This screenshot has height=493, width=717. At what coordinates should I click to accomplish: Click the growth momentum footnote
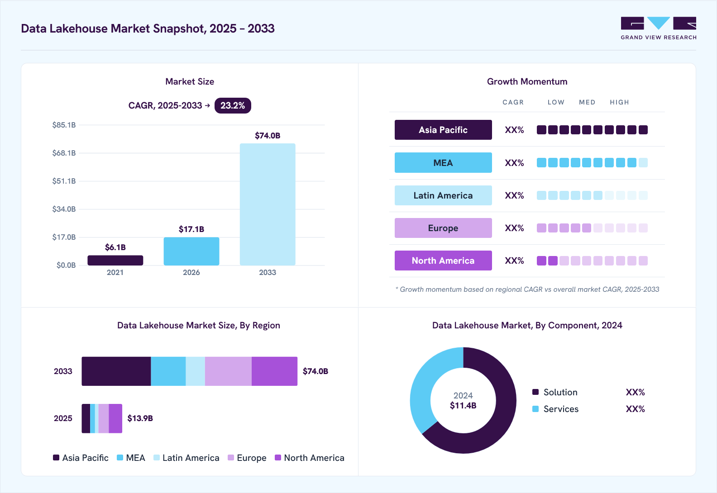(x=527, y=289)
